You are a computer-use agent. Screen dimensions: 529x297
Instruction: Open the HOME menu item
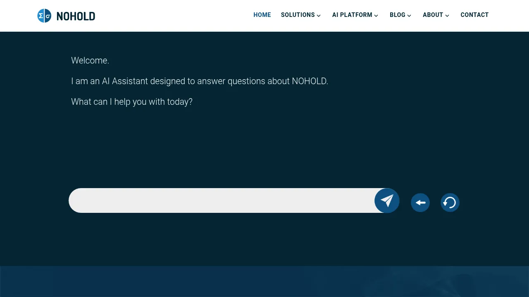pos(262,15)
